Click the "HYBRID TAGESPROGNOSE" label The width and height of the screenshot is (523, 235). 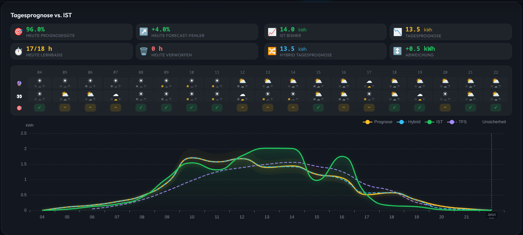tap(306, 55)
